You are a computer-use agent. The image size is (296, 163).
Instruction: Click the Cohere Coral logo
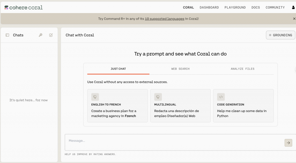click(x=24, y=8)
